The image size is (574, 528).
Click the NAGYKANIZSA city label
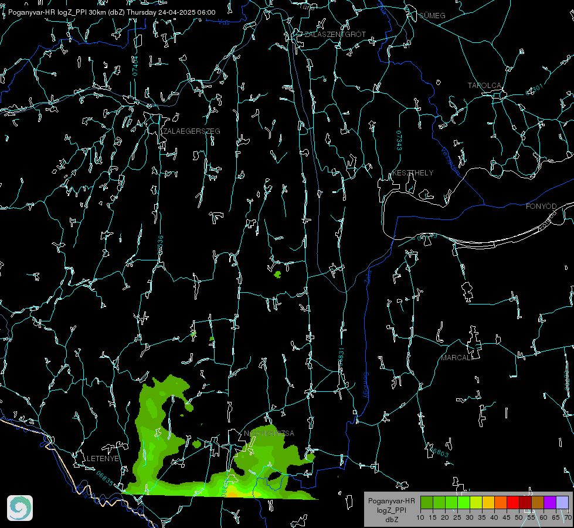pyautogui.click(x=269, y=434)
